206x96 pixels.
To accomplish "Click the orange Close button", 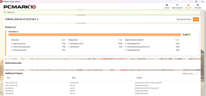I will pyautogui.click(x=196, y=19).
